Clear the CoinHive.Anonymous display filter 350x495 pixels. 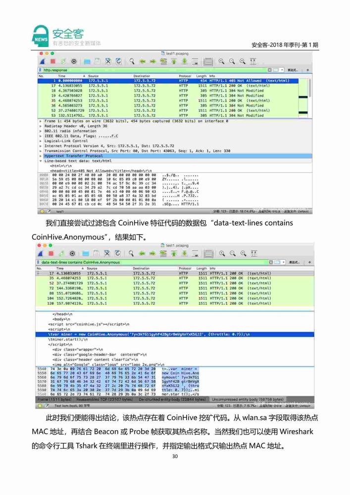(x=271, y=262)
